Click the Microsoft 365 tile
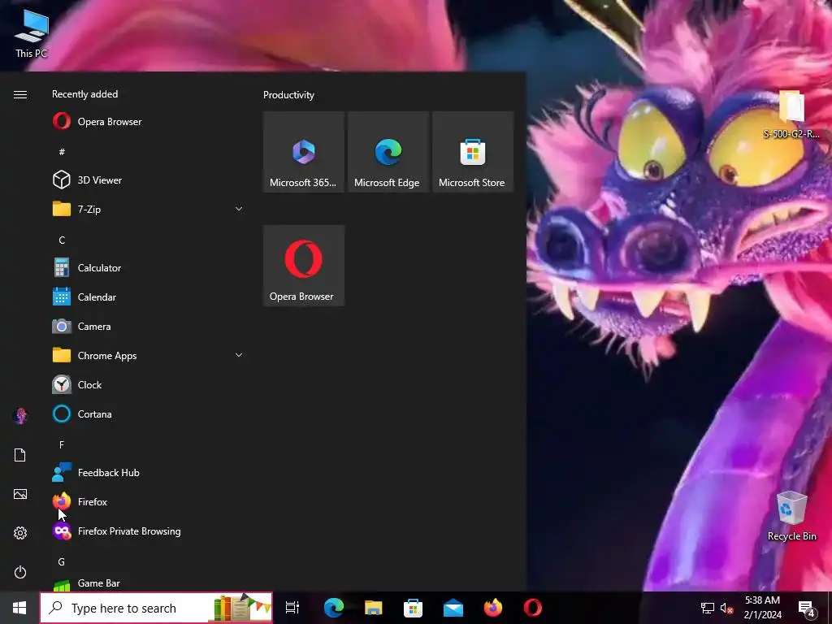832x624 pixels. pyautogui.click(x=304, y=152)
